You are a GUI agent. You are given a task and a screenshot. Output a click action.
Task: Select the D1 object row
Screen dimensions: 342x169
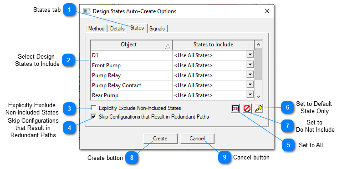tap(132, 55)
